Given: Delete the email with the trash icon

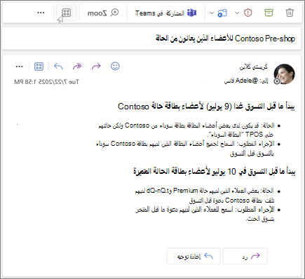Looking at the screenshot, I should tap(290, 13).
